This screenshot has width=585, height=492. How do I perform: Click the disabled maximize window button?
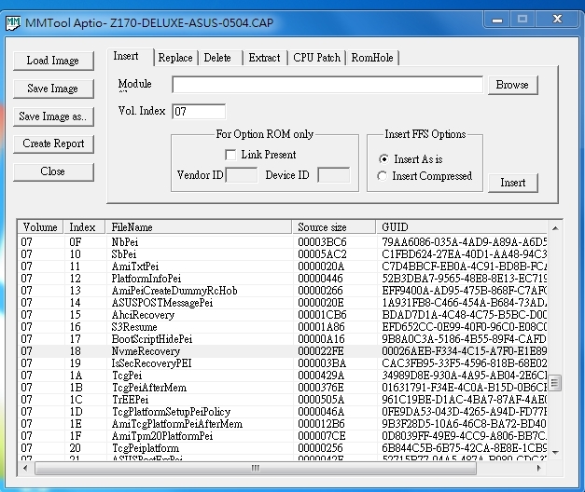[522, 20]
